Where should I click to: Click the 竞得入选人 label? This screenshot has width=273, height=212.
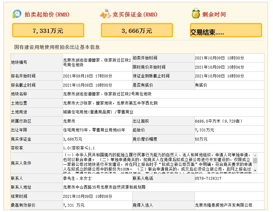143,205
